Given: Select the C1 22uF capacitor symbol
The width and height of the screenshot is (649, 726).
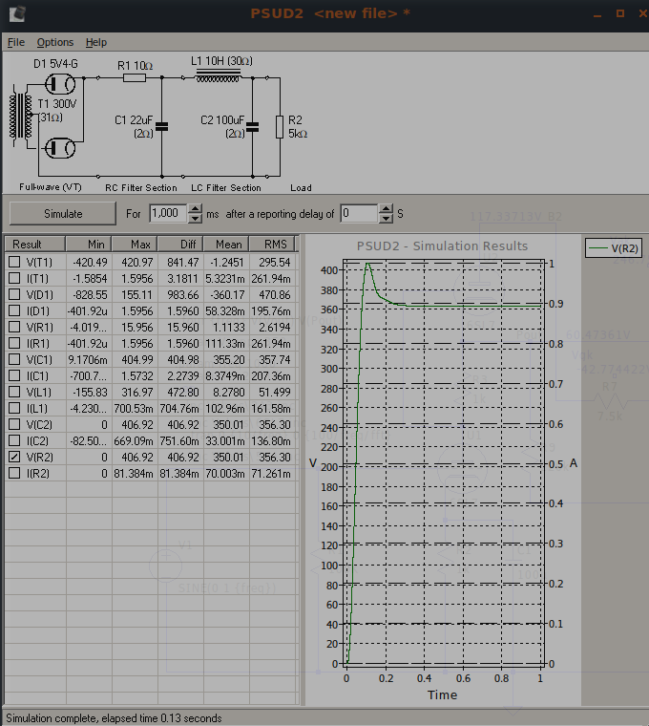Looking at the screenshot, I should pos(162,127).
